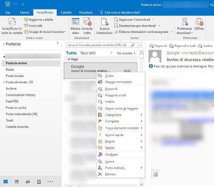Image resolution: width=214 pixels, height=187 pixels.
Task: Open Tasks clipboard icon
Action: (x=39, y=181)
